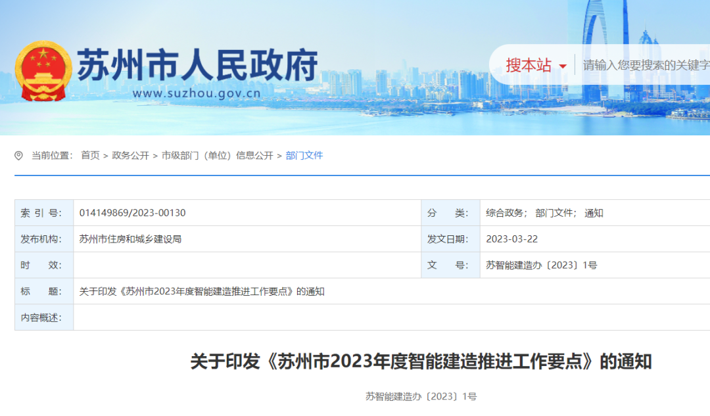Viewport: 710px width, 416px height.
Task: Click the national emblem logo
Action: coord(43,72)
